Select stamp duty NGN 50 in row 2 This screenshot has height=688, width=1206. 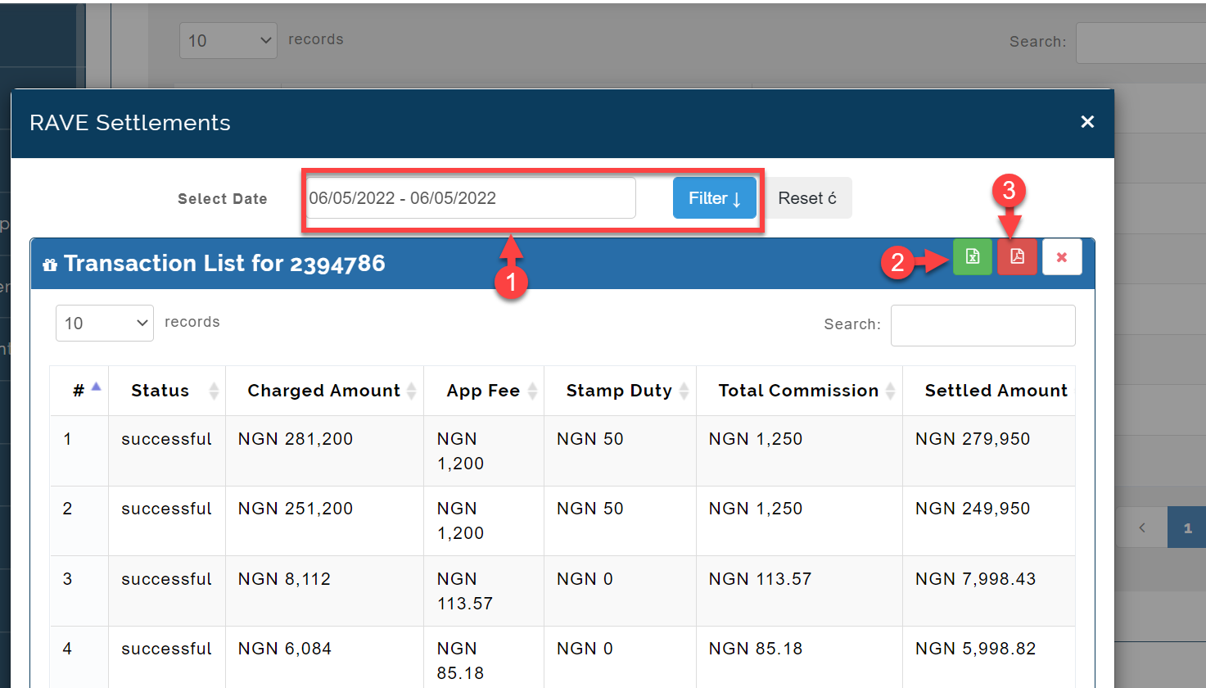pyautogui.click(x=590, y=509)
